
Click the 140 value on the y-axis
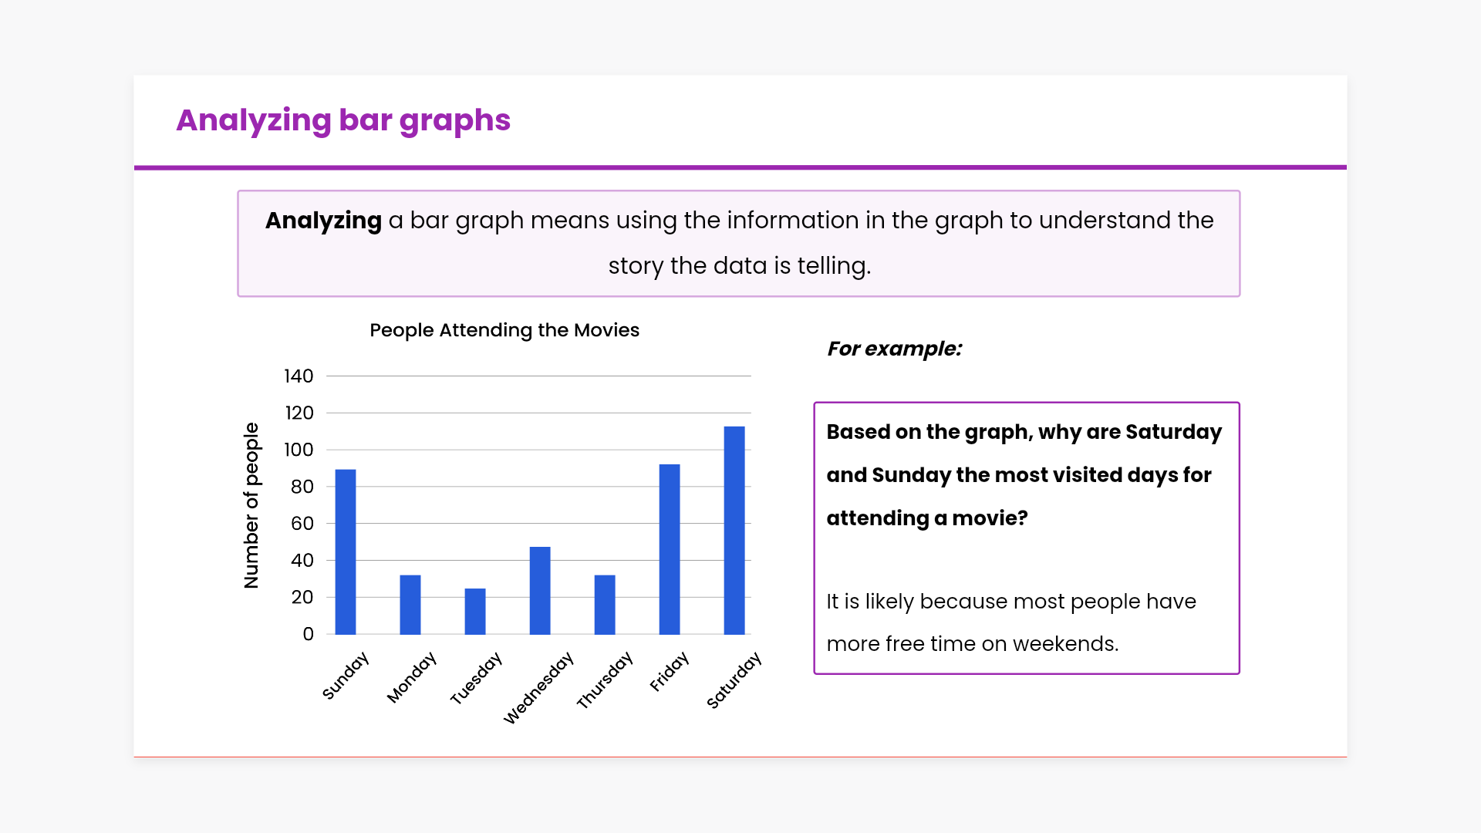[x=299, y=376]
